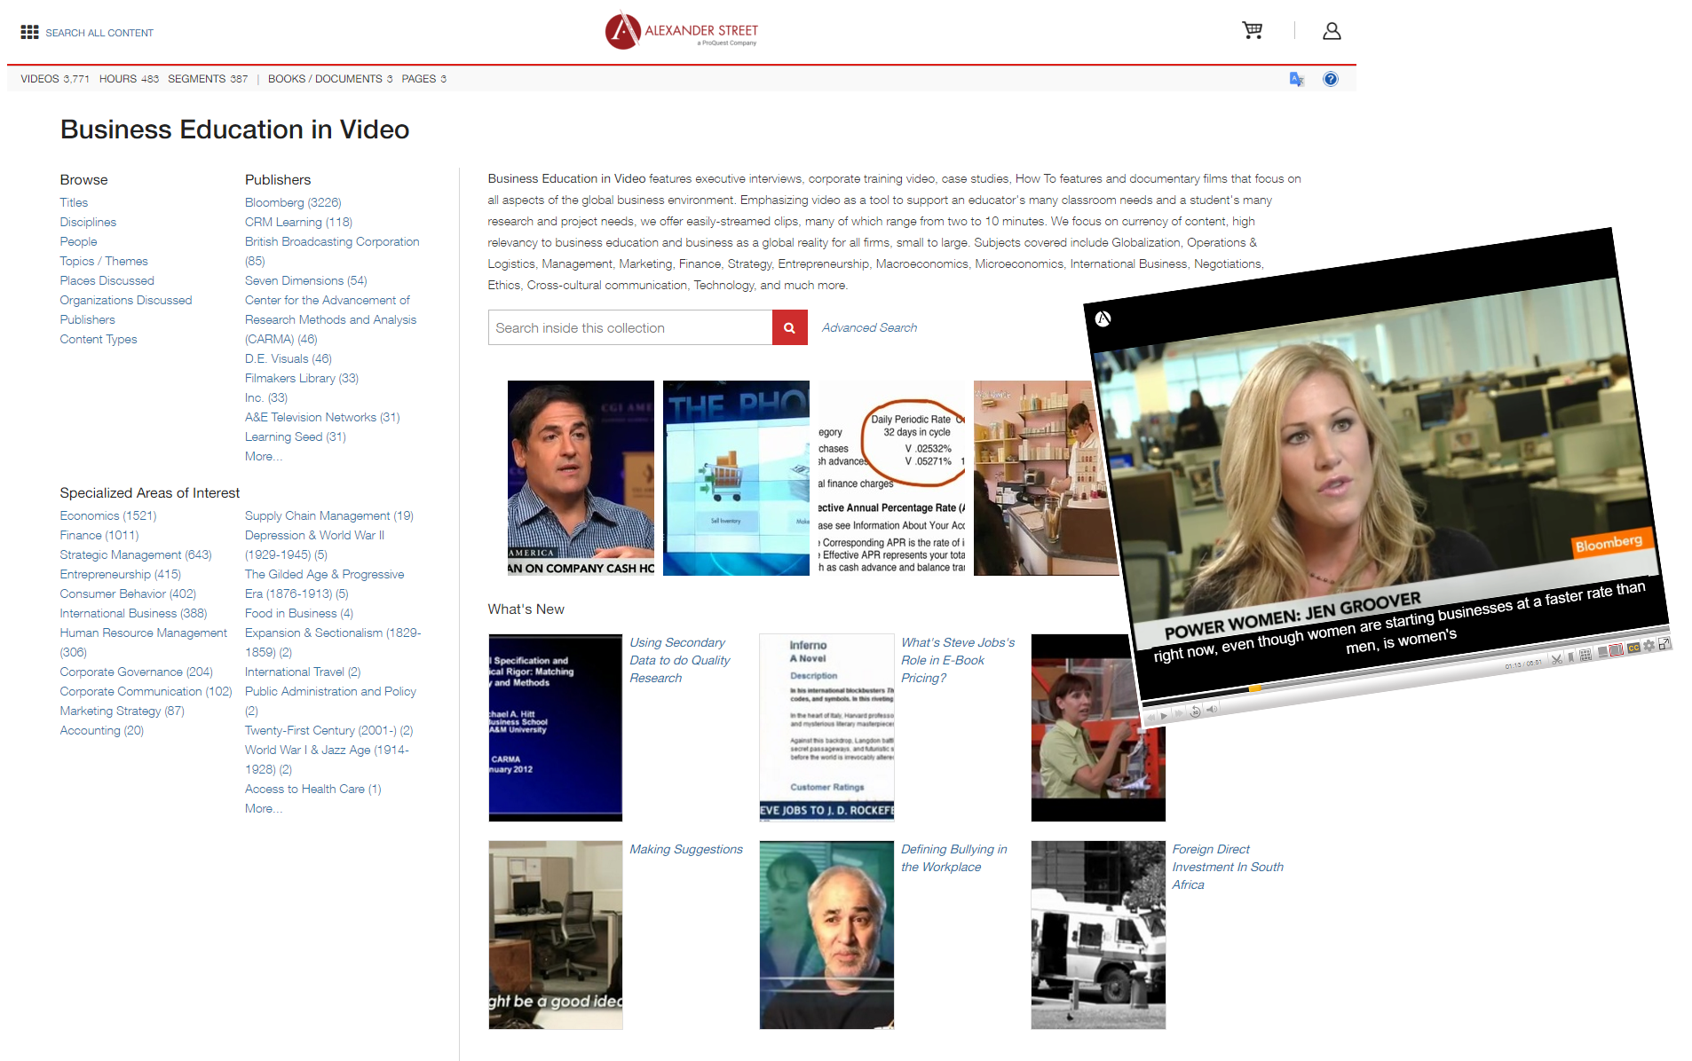Click VIDEOS 3,771 in stats bar
The image size is (1692, 1061).
(x=55, y=79)
